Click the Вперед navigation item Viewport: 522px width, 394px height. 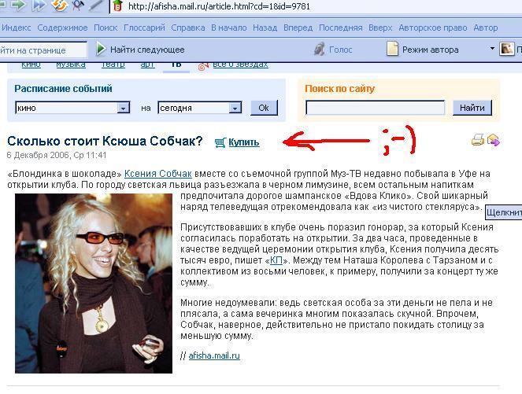[298, 28]
